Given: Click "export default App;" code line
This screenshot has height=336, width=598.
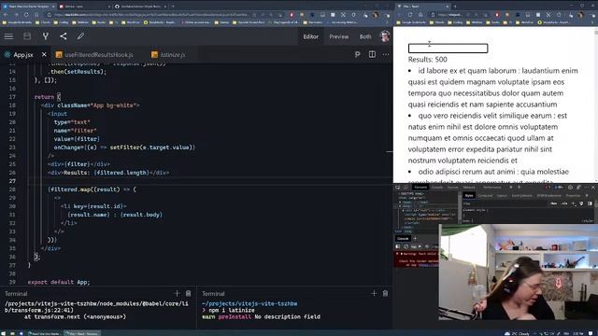Looking at the screenshot, I should 59,282.
